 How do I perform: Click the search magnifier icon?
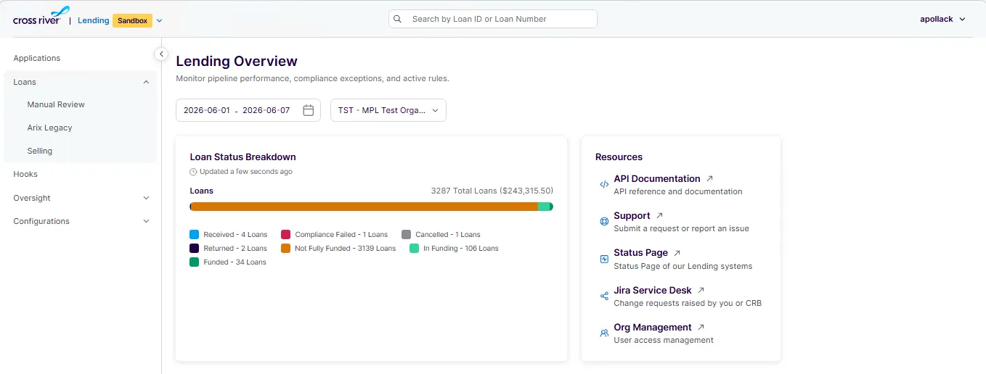coord(398,19)
